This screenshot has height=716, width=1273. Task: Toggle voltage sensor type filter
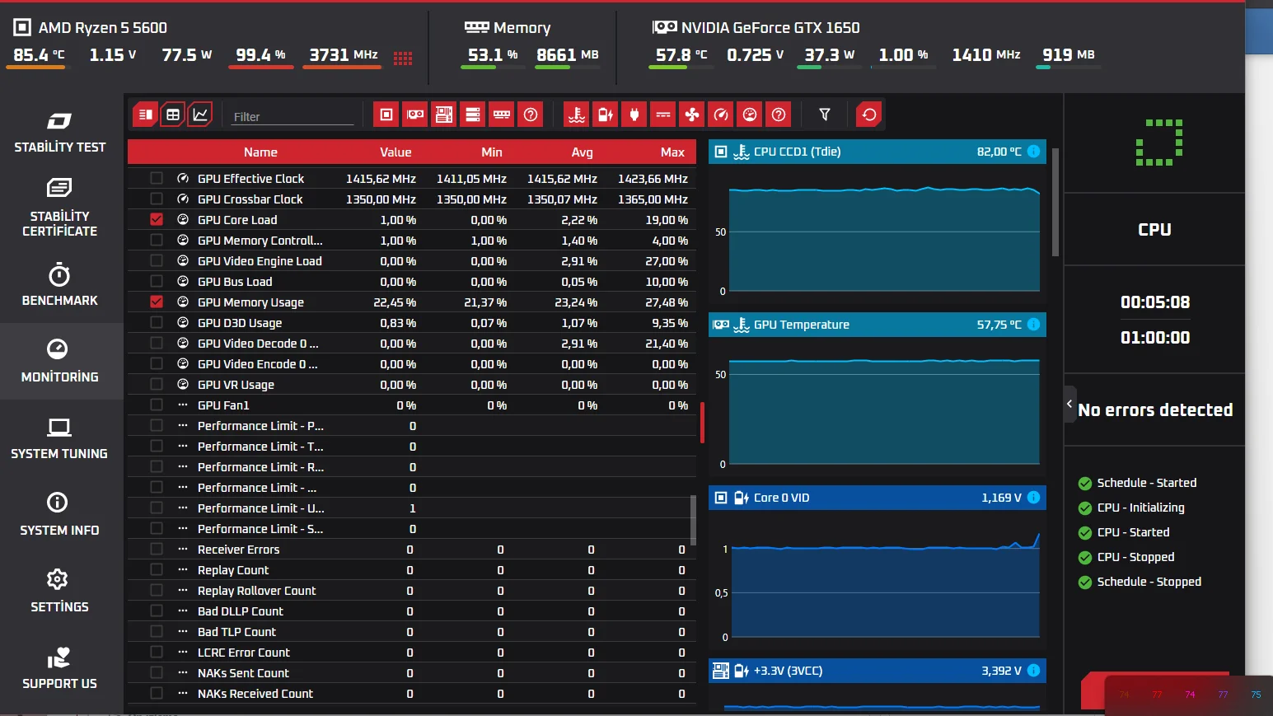tap(606, 115)
